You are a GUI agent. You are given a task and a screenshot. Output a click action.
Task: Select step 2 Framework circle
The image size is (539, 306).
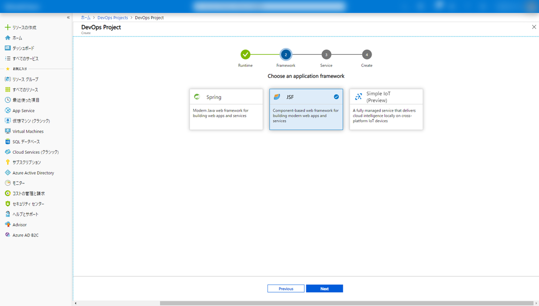(x=286, y=54)
